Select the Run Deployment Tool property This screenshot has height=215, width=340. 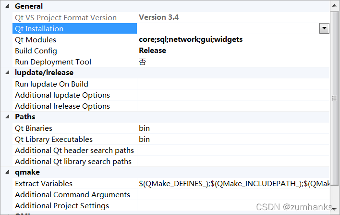[74, 62]
